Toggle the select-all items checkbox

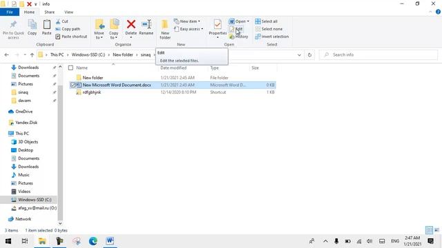point(70,68)
